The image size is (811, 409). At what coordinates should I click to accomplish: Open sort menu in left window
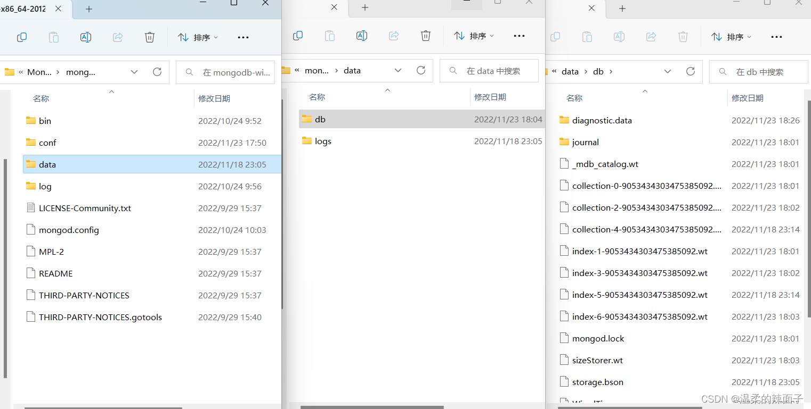(198, 37)
